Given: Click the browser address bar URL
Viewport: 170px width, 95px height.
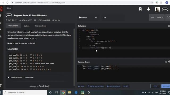Looking at the screenshot, I should [x=40, y=3].
